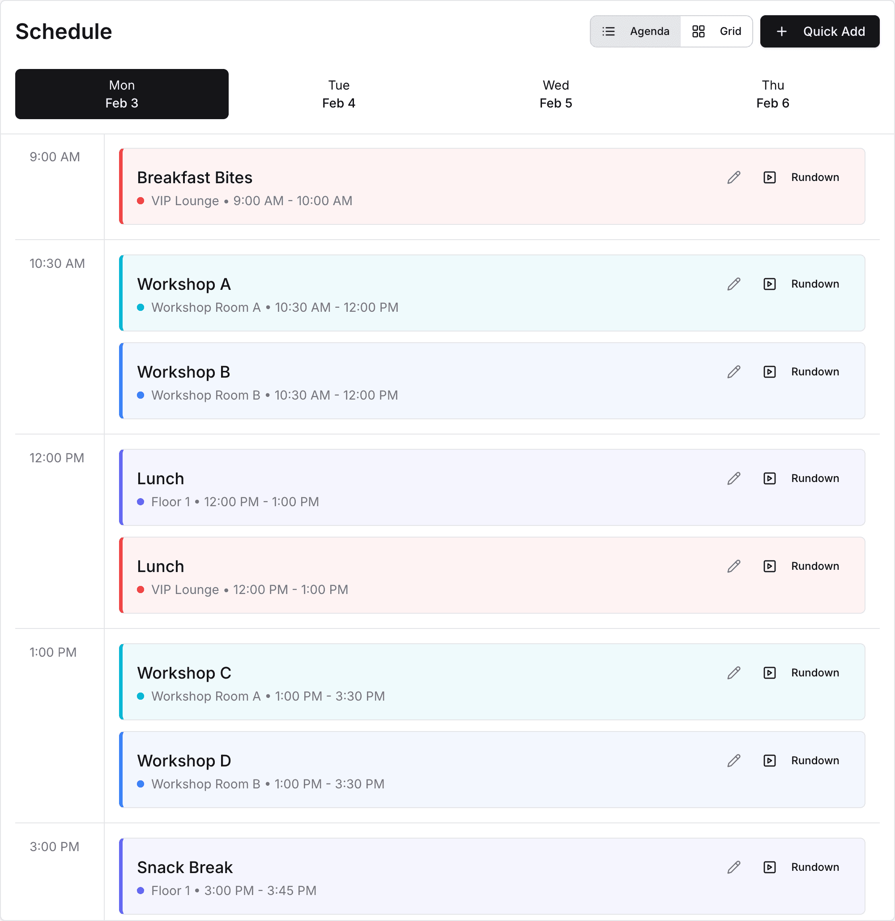Click the Lunch title at Floor 1
The height and width of the screenshot is (921, 895).
[161, 479]
